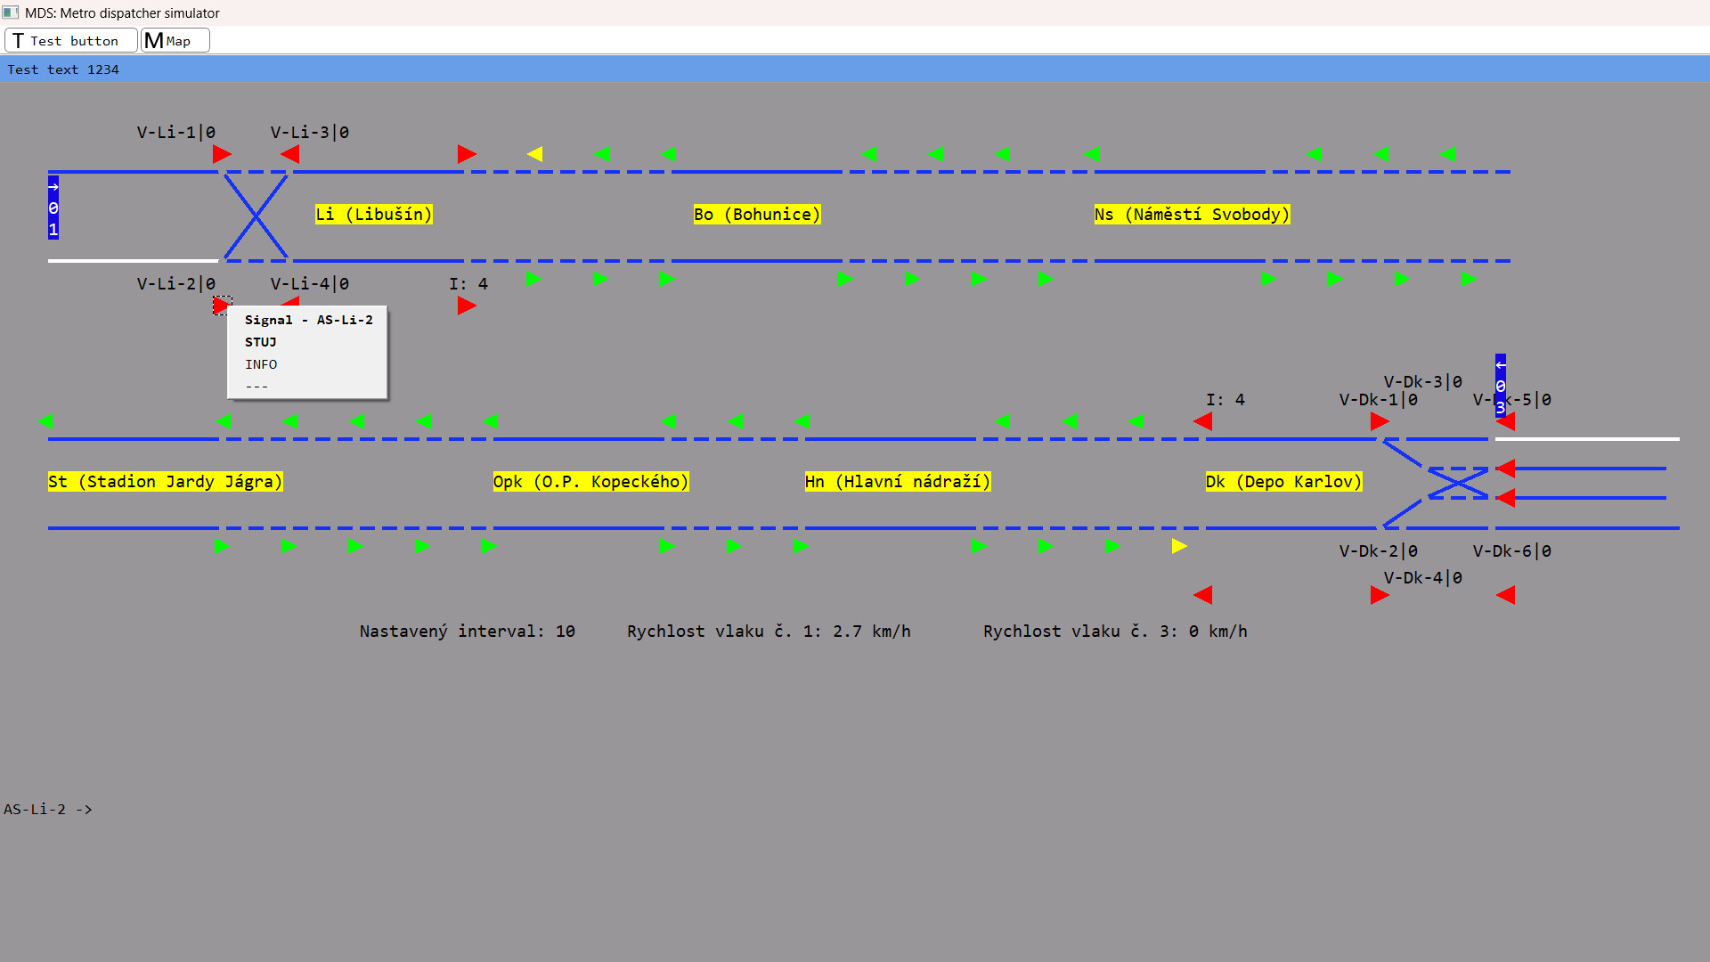Click the AS-Li-2 command line at the bottom
The height and width of the screenshot is (962, 1710).
49,809
